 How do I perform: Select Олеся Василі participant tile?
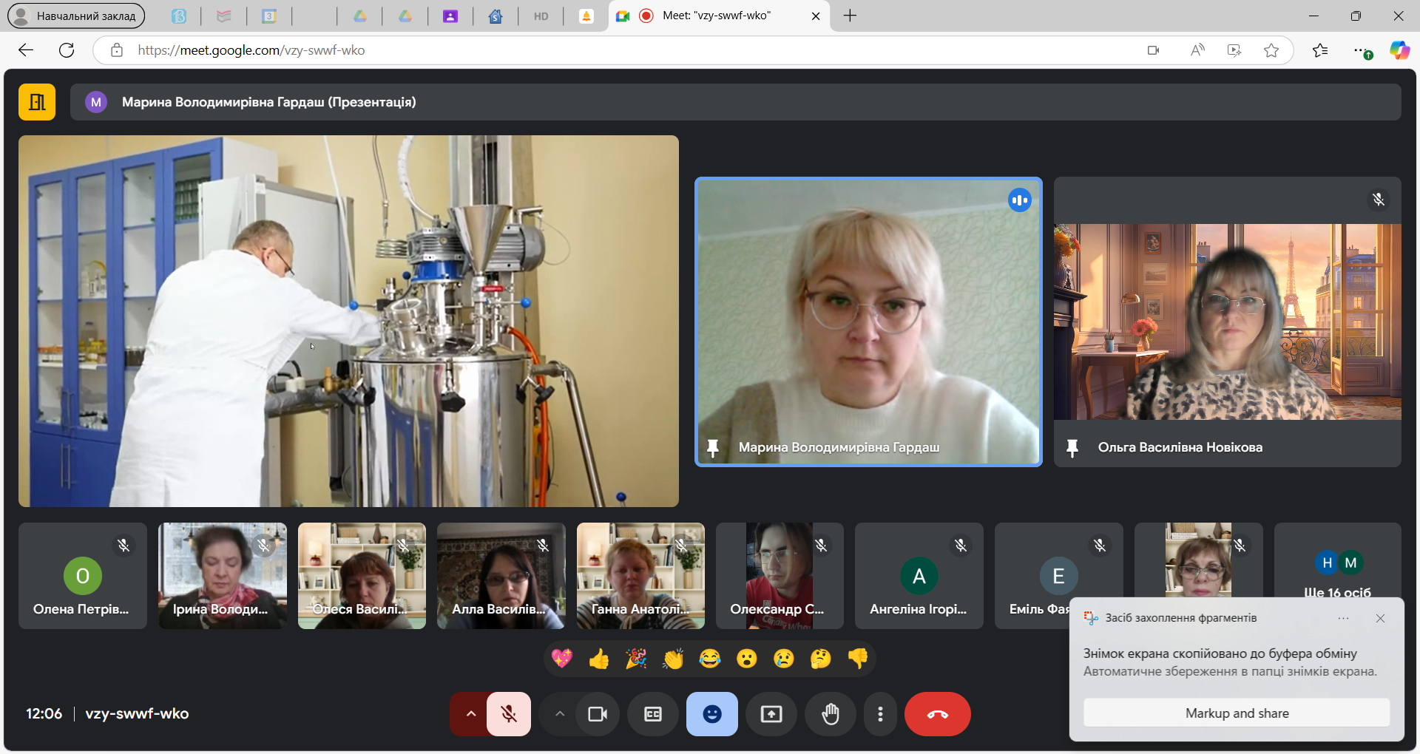click(x=362, y=576)
